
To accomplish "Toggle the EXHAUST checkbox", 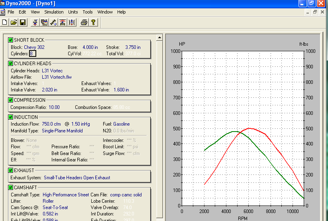I will click(10, 170).
